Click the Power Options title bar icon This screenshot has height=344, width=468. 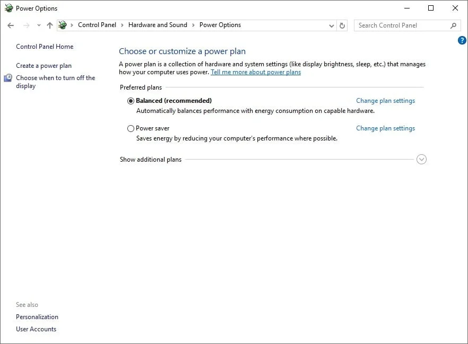pos(8,8)
